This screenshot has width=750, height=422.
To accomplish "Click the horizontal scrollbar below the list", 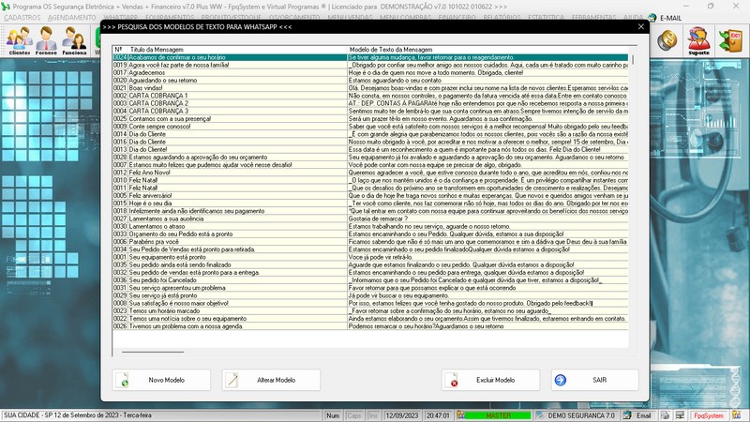I will tap(153, 352).
